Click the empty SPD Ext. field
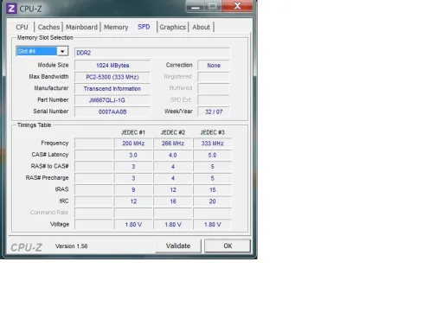This screenshot has height=332, width=443. tap(214, 100)
